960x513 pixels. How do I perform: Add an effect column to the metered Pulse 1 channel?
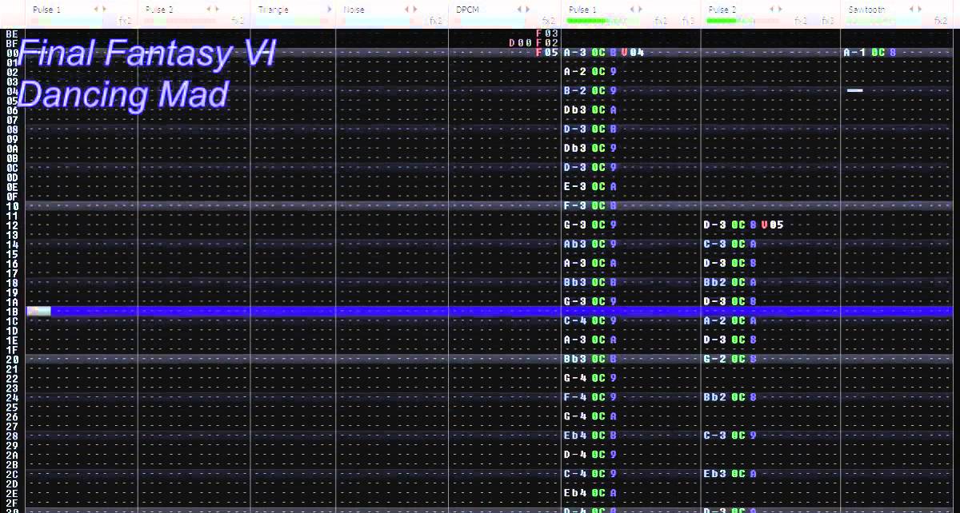click(x=640, y=10)
